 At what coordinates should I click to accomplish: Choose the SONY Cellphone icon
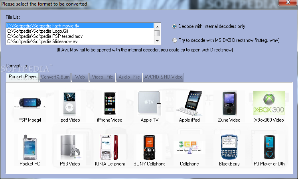[149, 147]
